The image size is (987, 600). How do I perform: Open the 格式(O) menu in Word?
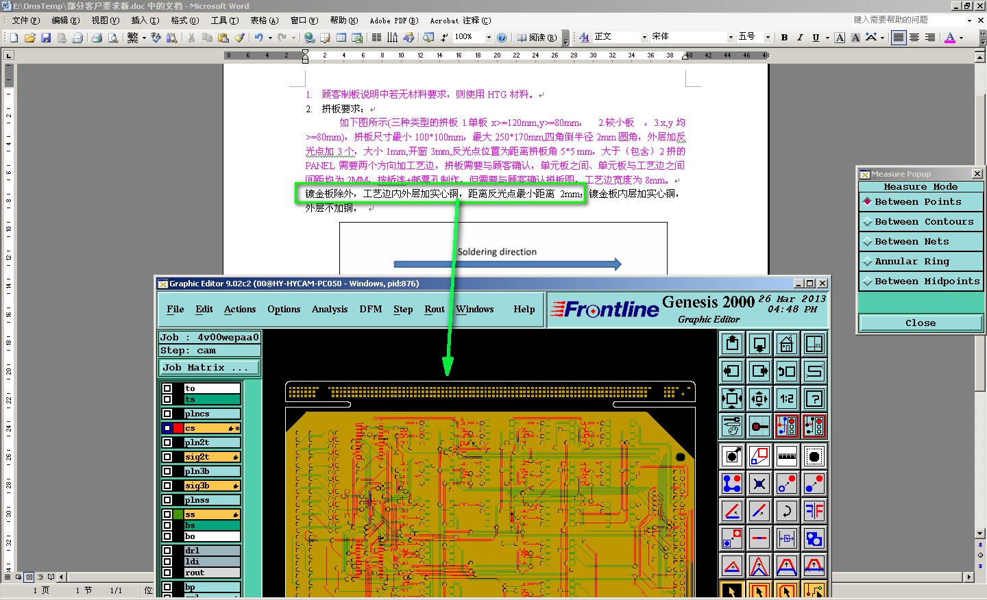coord(184,21)
